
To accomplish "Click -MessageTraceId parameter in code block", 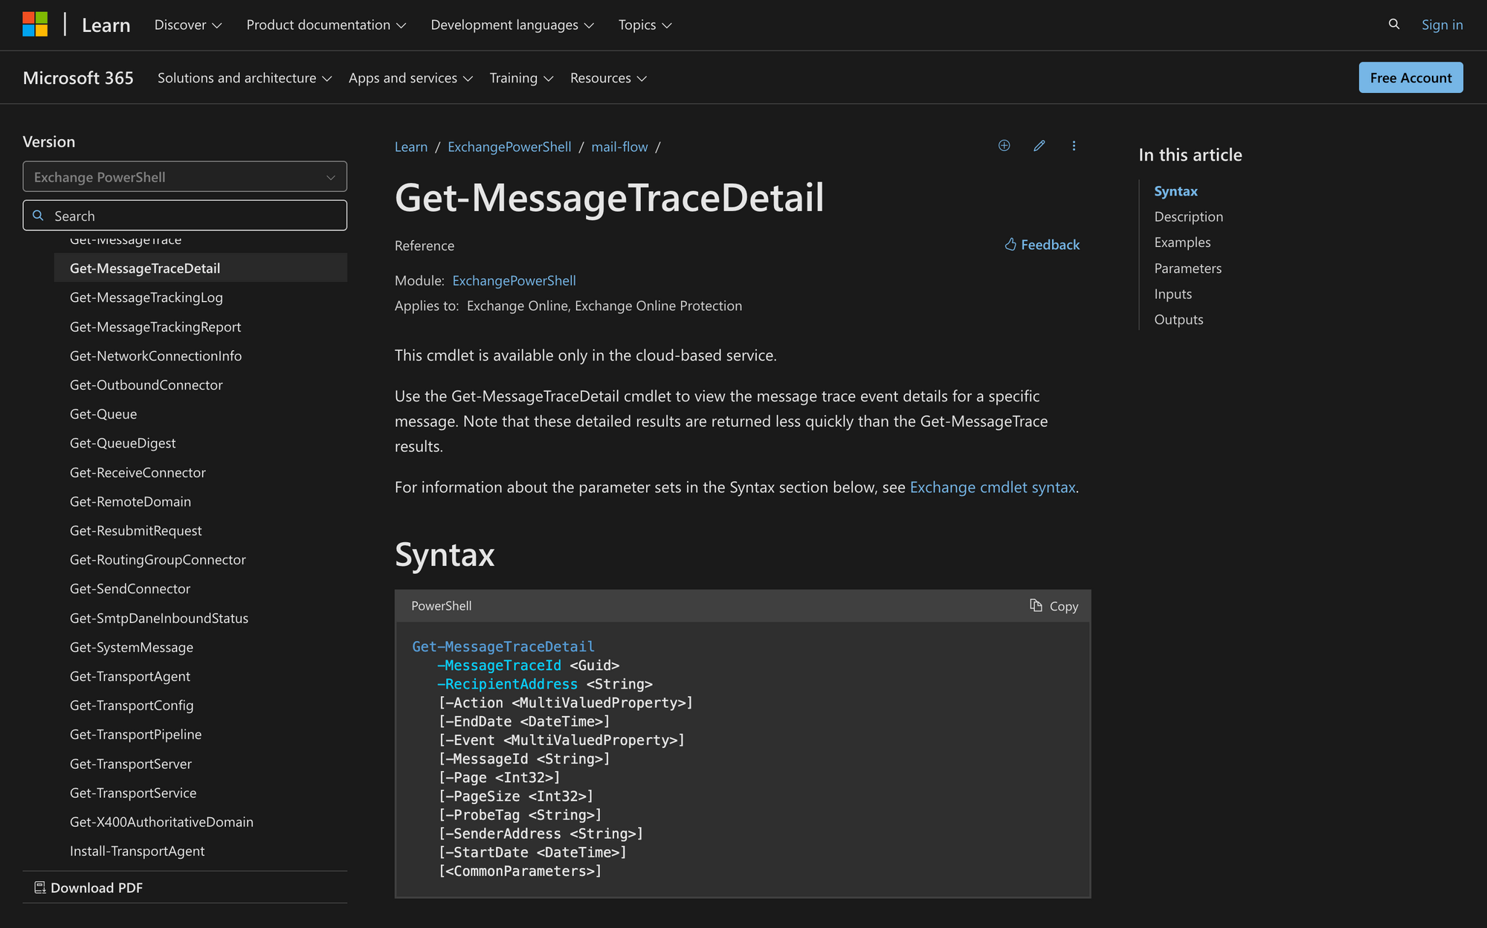I will coord(500,666).
